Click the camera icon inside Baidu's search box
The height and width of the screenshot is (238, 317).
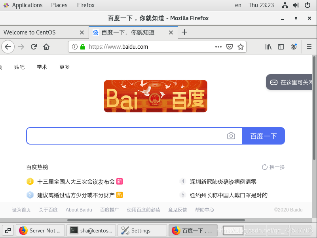(231, 135)
